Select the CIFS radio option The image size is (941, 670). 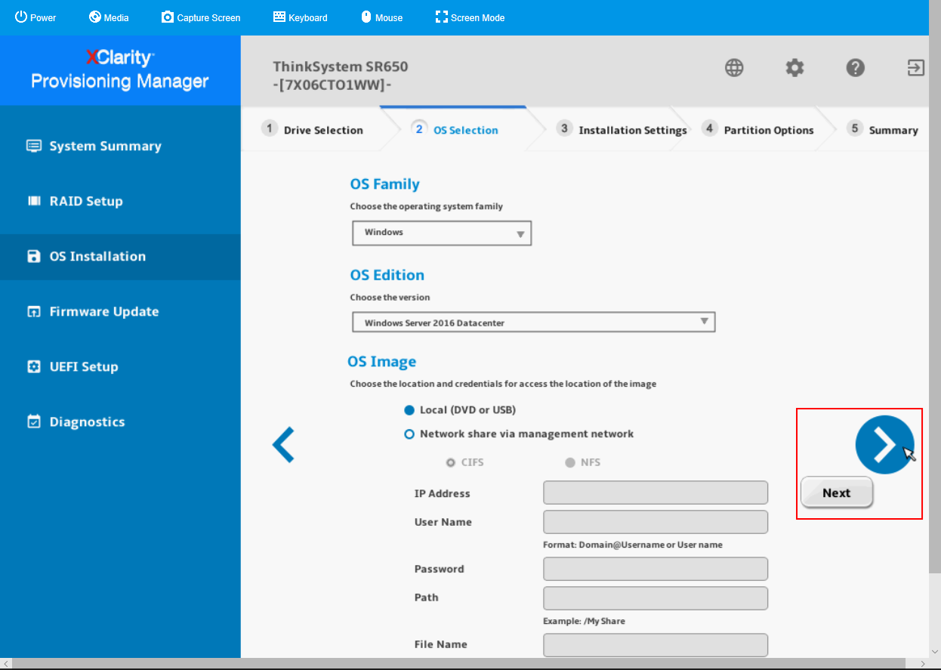tap(451, 462)
